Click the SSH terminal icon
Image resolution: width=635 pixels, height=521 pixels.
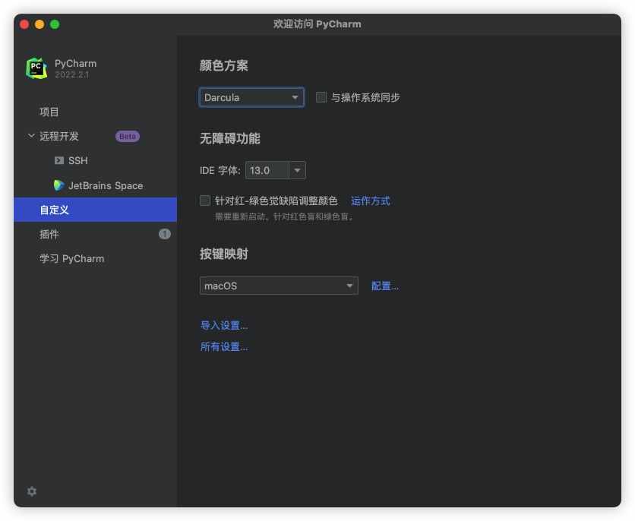(x=59, y=161)
